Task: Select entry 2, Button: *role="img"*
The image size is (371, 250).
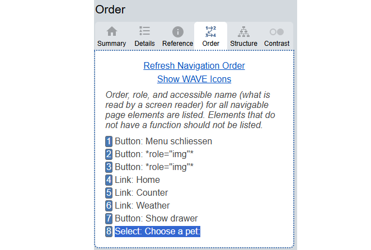Action: [x=154, y=154]
